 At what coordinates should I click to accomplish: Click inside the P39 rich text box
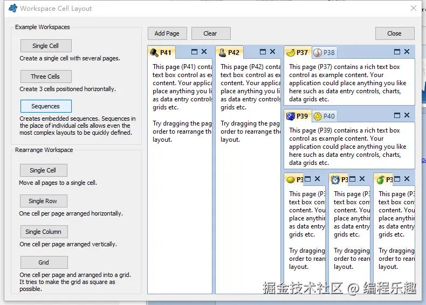click(x=349, y=145)
